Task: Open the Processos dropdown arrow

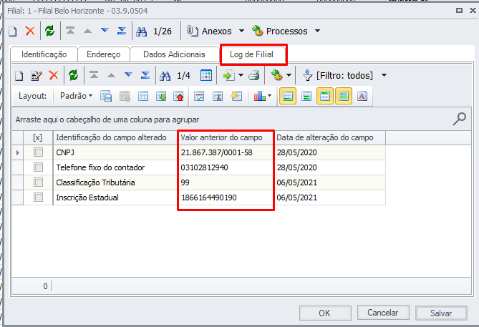Action: pos(317,31)
